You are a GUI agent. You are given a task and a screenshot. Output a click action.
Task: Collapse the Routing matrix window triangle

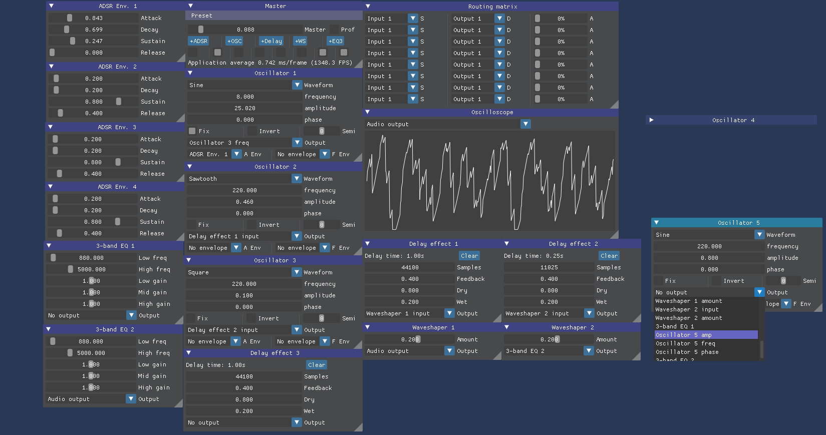(x=368, y=6)
